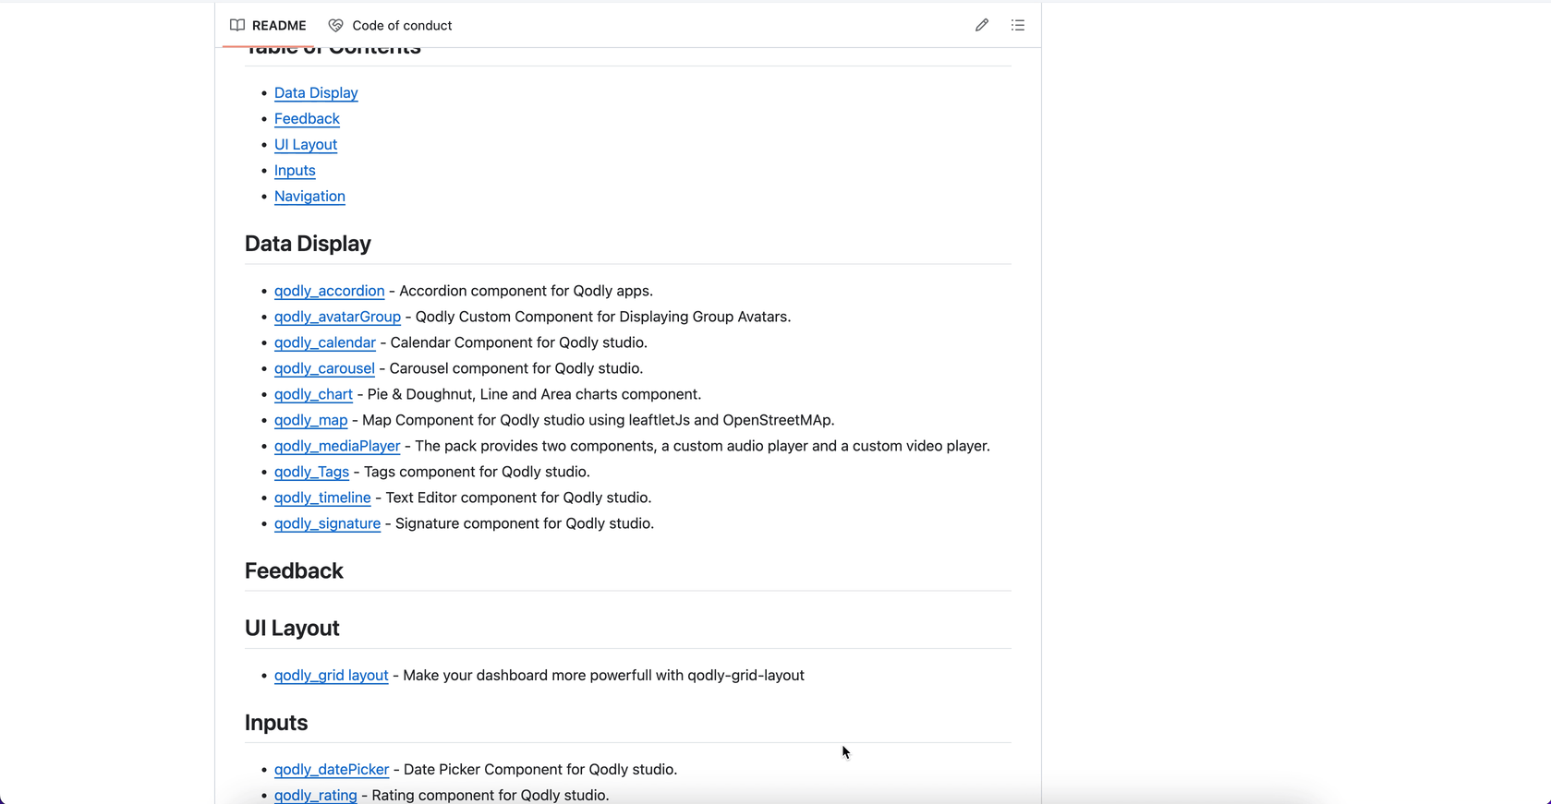Viewport: 1551px width, 804px height.
Task: Click the book icon beside README
Action: tap(237, 26)
